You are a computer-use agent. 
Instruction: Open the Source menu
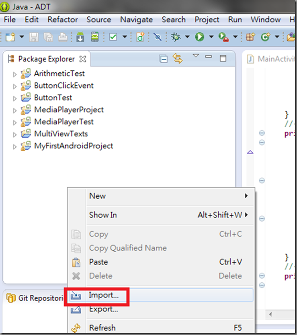[x=99, y=20]
